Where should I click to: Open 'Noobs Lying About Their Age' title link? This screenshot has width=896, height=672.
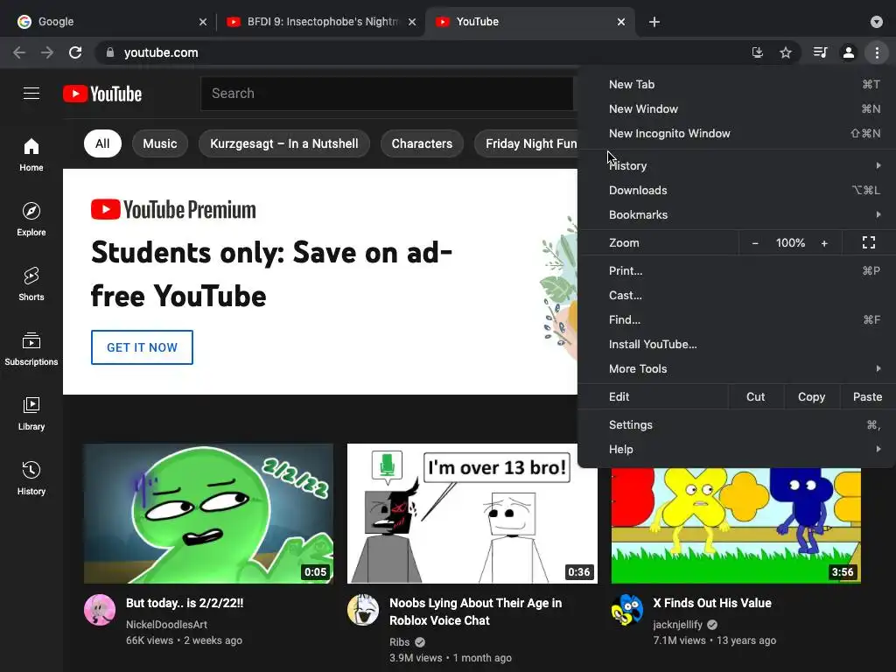point(475,612)
